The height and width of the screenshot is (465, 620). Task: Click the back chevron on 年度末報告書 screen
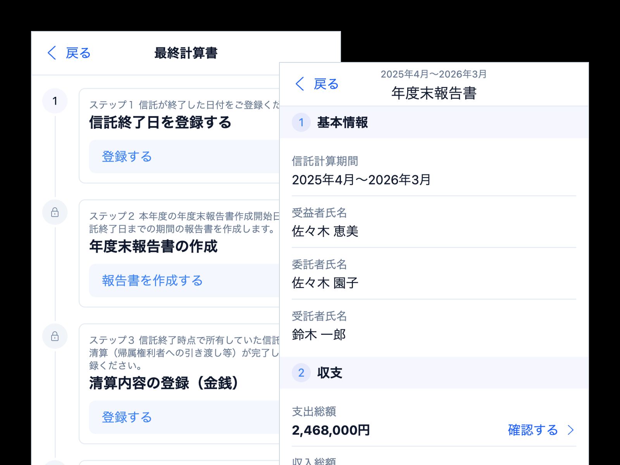point(299,84)
